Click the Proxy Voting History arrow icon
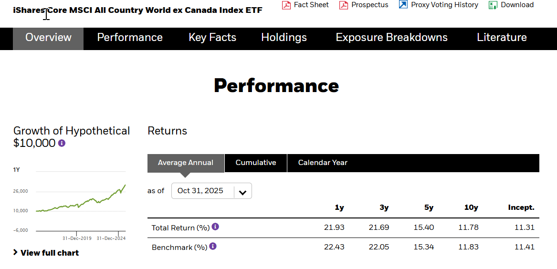Viewport: 557px width, 269px height. 403,5
